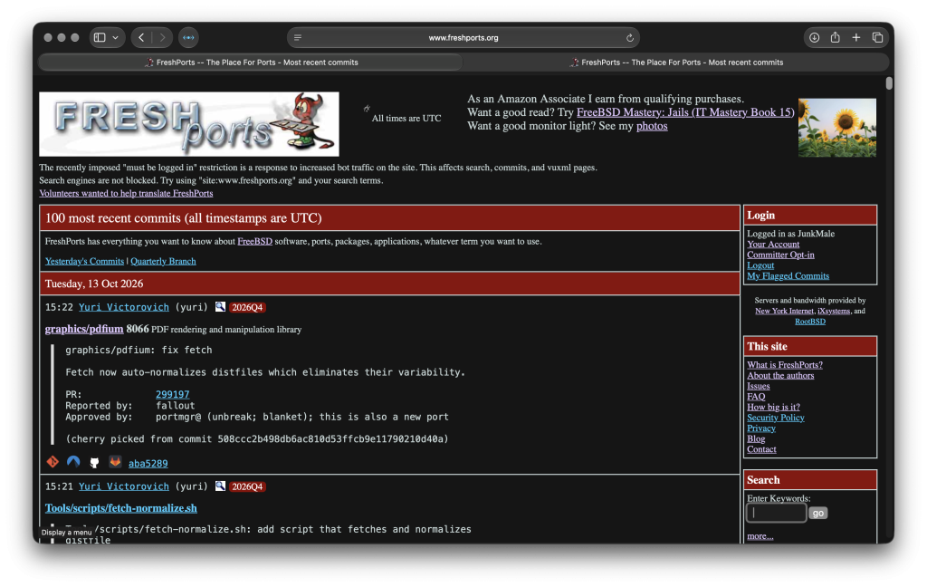This screenshot has width=927, height=587.
Task: Switch to the first FreshPorts tab
Action: [251, 63]
